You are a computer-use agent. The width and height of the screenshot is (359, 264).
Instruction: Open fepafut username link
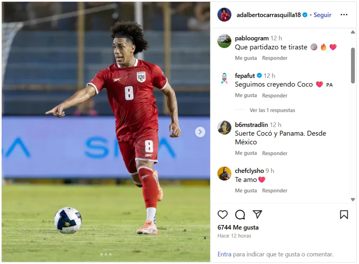[245, 76]
